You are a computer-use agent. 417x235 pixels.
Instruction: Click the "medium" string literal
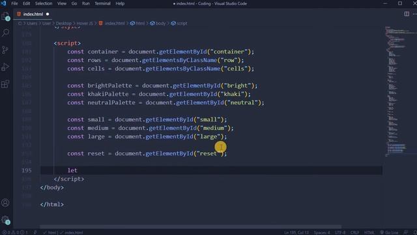pos(214,128)
